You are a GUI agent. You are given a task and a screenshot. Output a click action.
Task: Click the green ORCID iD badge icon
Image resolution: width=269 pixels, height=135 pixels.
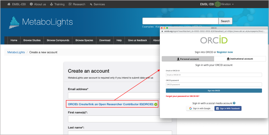coord(156,104)
